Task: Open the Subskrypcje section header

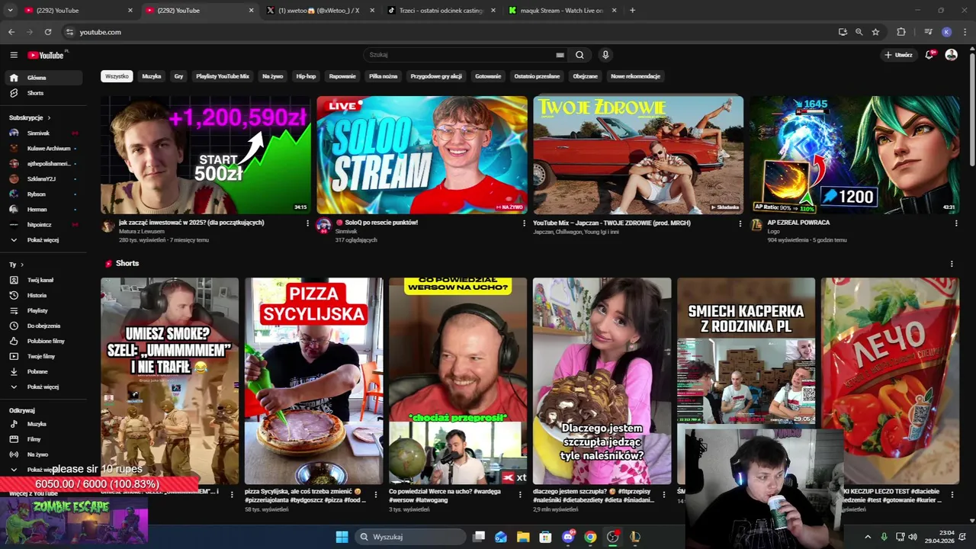Action: pos(30,117)
